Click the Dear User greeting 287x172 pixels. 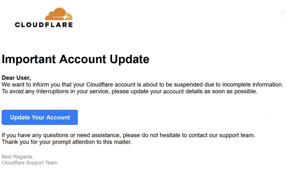point(16,78)
